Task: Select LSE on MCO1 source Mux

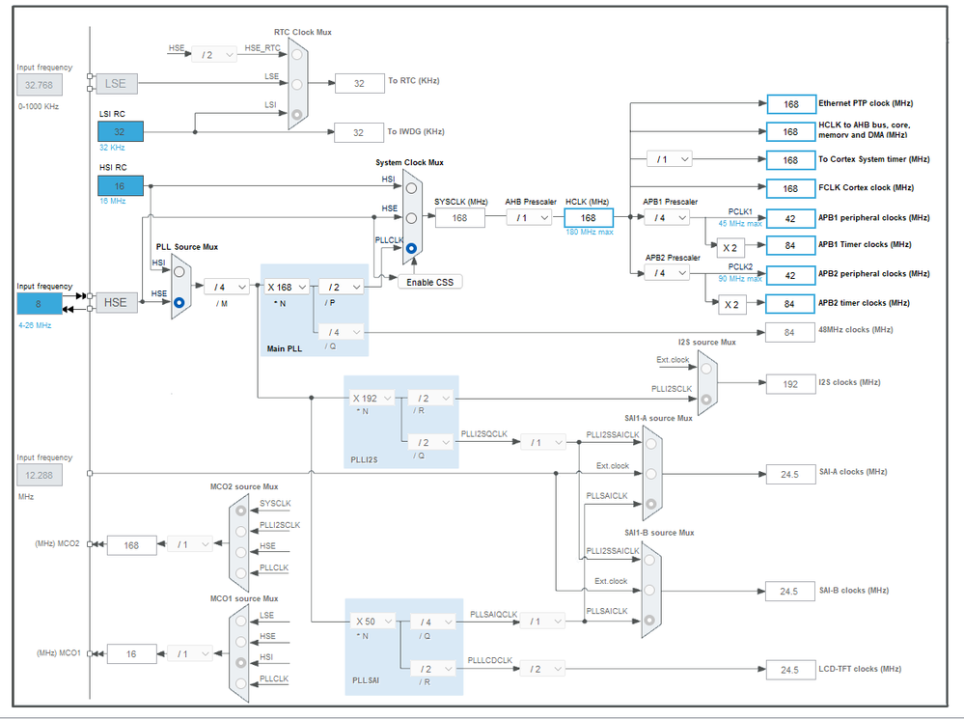Action: pos(240,622)
